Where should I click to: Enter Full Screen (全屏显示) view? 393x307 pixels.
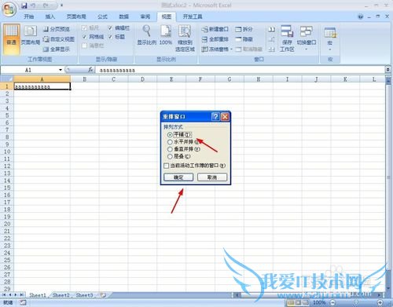pos(57,49)
